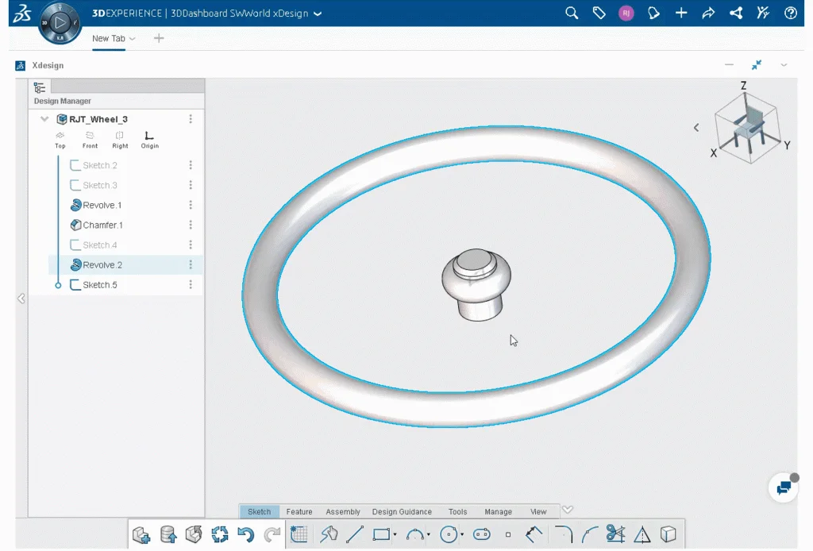The width and height of the screenshot is (813, 551).
Task: Switch to the Feature tab
Action: click(x=299, y=511)
